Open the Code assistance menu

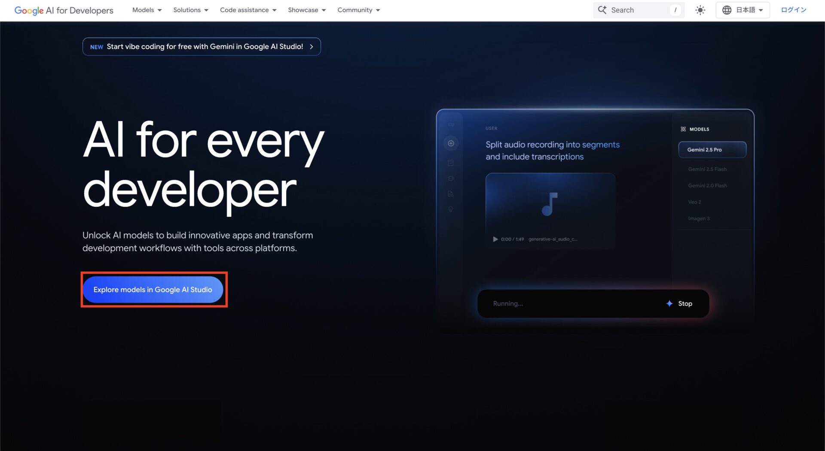coord(248,10)
